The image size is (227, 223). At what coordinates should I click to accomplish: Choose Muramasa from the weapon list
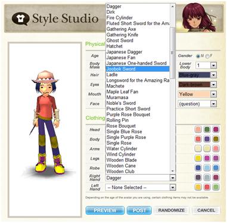pos(117,97)
